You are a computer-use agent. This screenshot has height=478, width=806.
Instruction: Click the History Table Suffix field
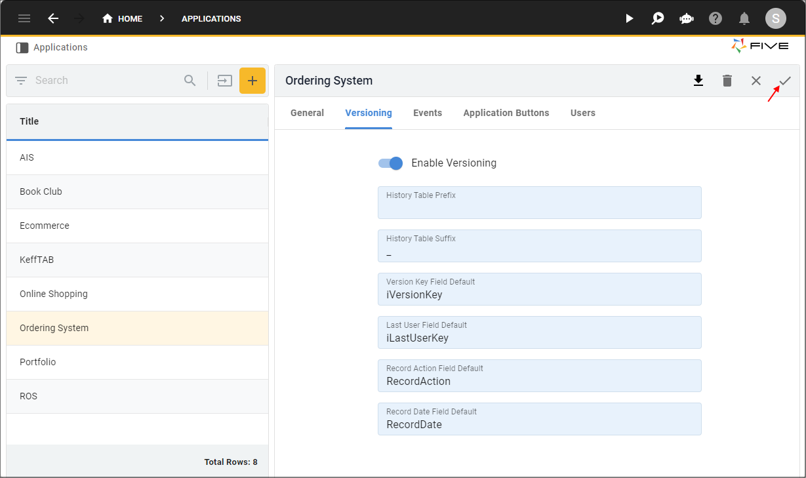(x=540, y=246)
